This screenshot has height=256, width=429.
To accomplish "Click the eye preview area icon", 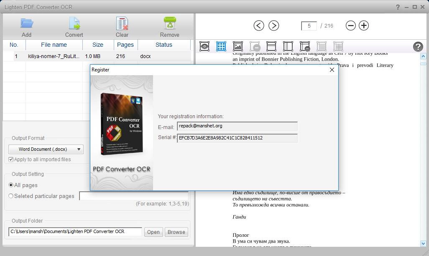I will pyautogui.click(x=204, y=46).
